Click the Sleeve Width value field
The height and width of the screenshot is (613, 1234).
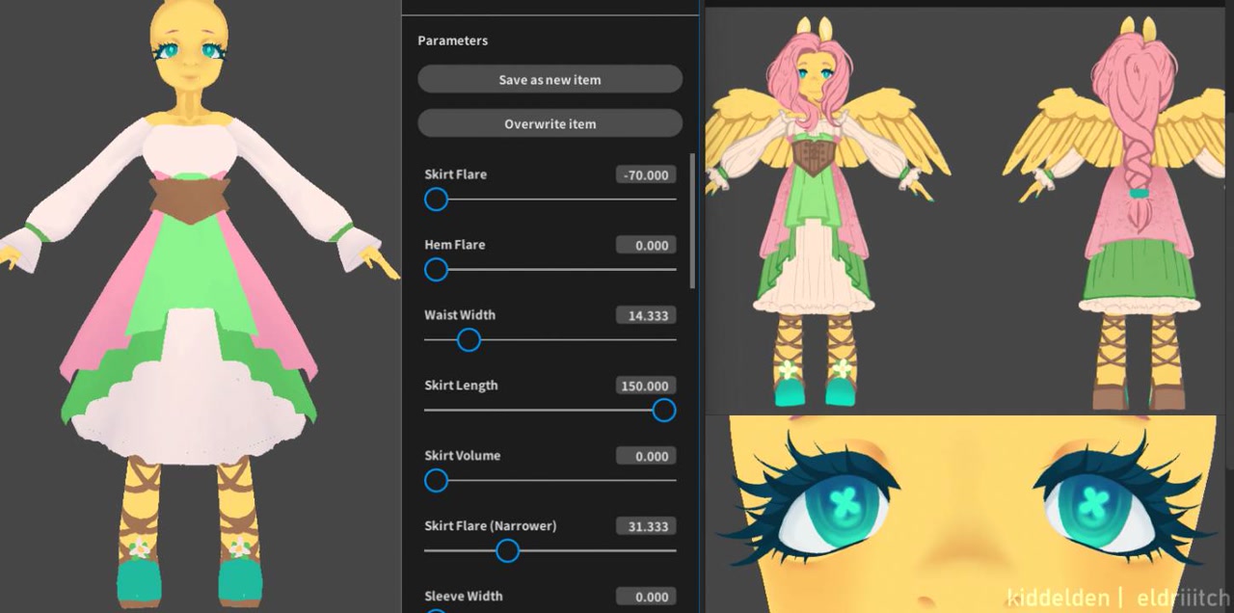point(645,597)
